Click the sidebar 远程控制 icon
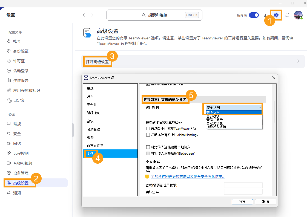This screenshot has width=307, height=217. tap(9, 153)
